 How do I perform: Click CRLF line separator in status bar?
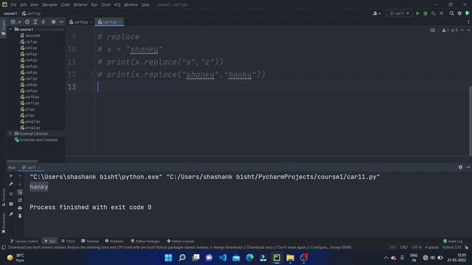(403, 247)
